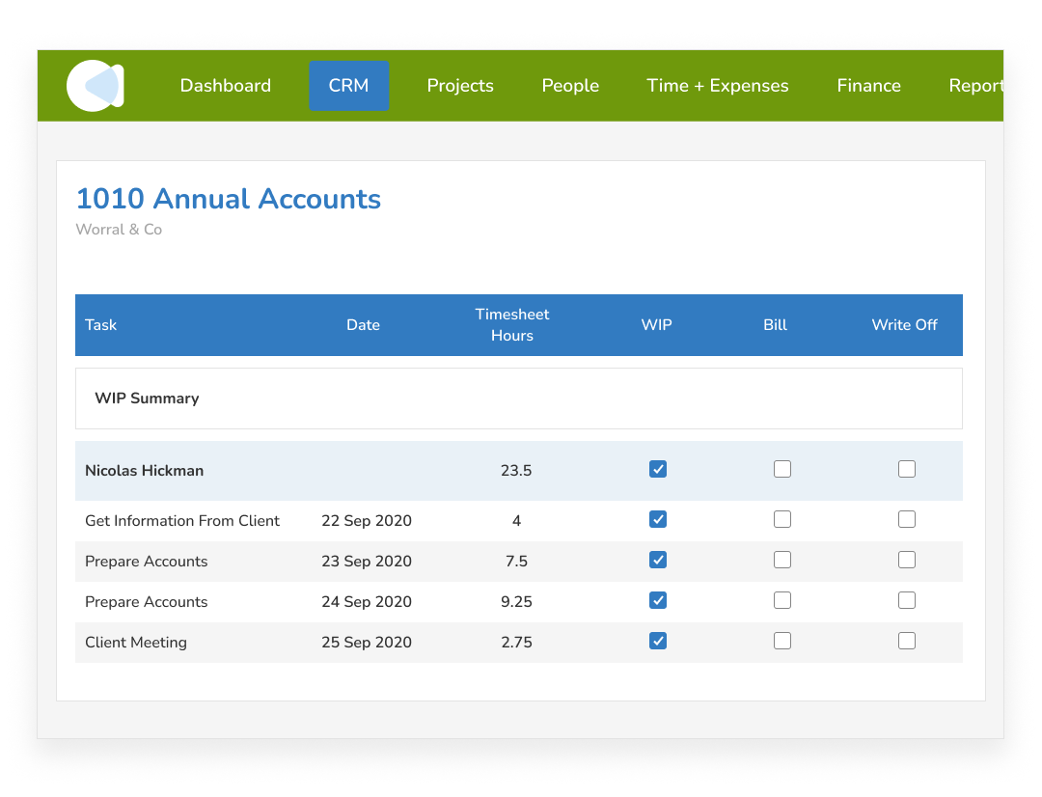Uncheck WIP for Nicolas Hickman
This screenshot has width=1042, height=797.
[658, 470]
